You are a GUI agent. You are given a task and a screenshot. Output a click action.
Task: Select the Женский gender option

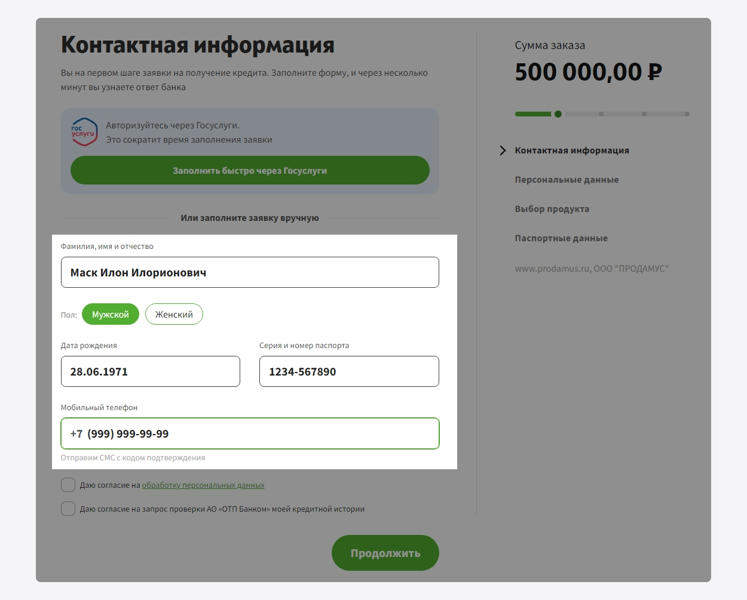click(x=174, y=315)
